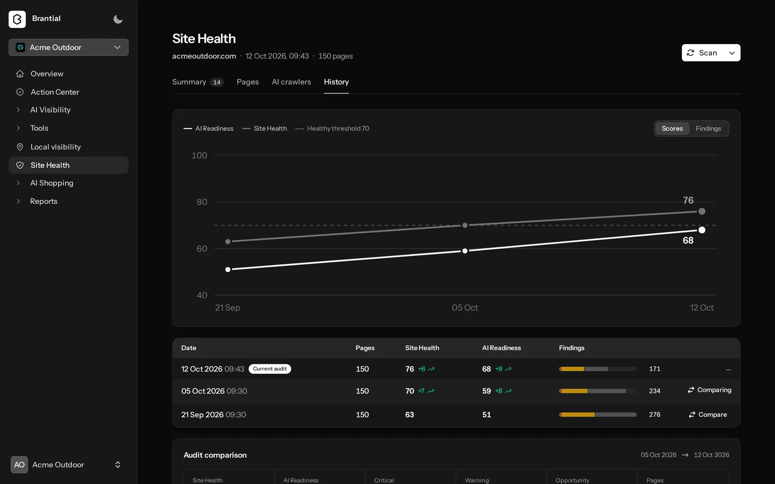Toggle AI Readiness legend series
The width and height of the screenshot is (775, 484).
point(208,128)
